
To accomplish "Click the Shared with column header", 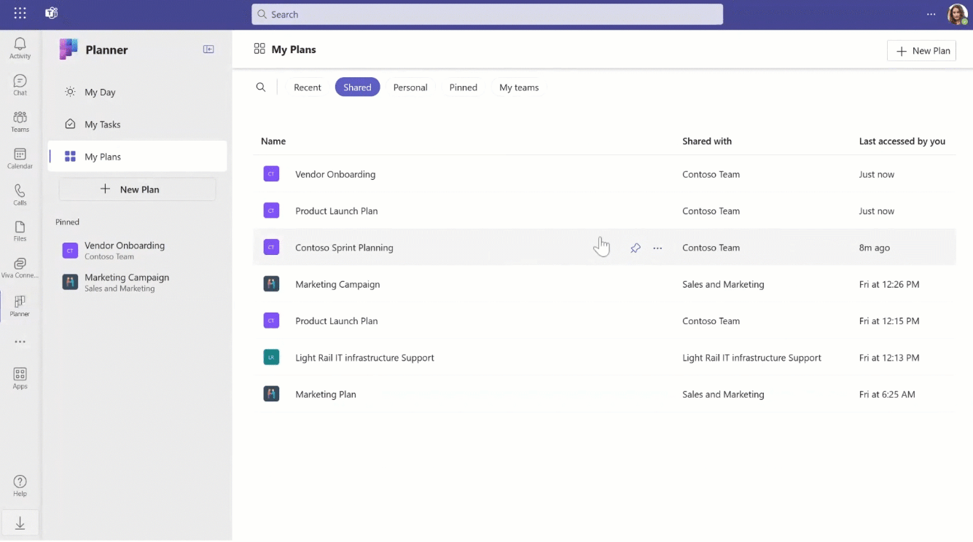I will click(707, 141).
